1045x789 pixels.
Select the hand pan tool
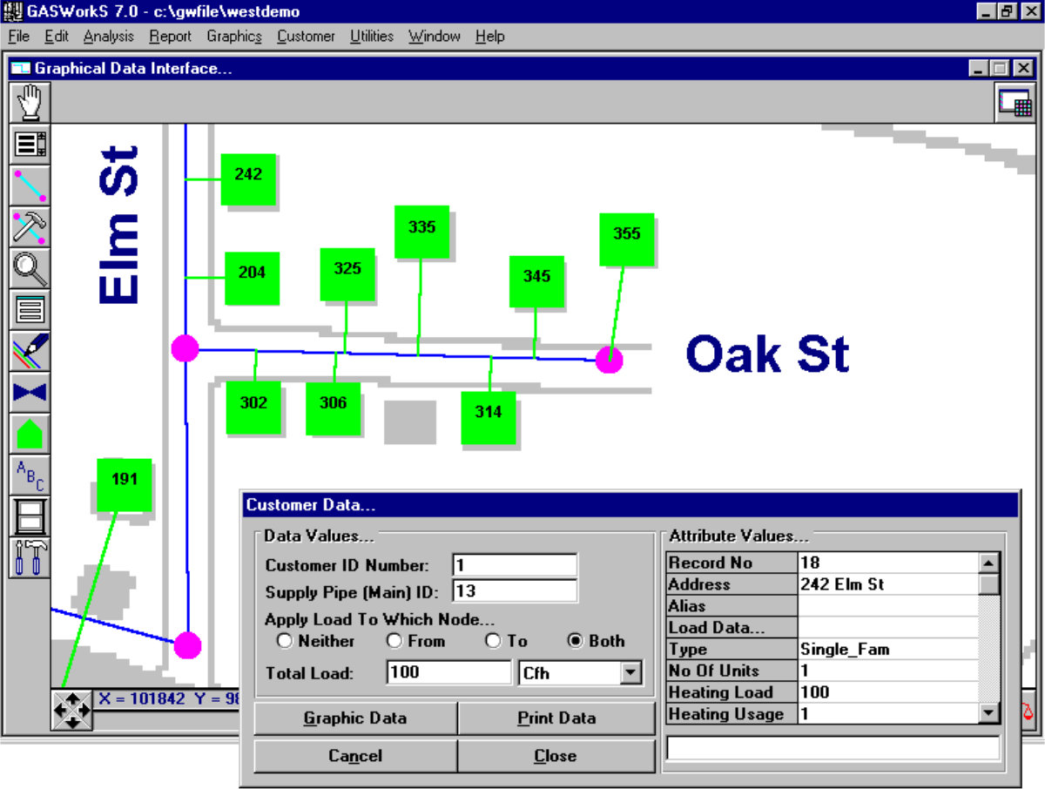[30, 103]
